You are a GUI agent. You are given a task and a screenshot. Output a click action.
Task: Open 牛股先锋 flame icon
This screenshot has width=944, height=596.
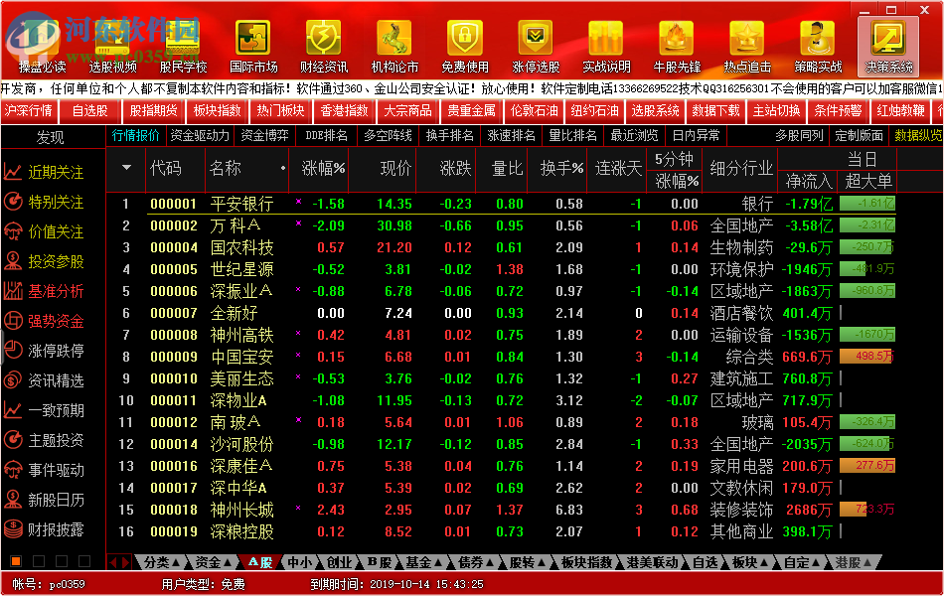point(676,40)
